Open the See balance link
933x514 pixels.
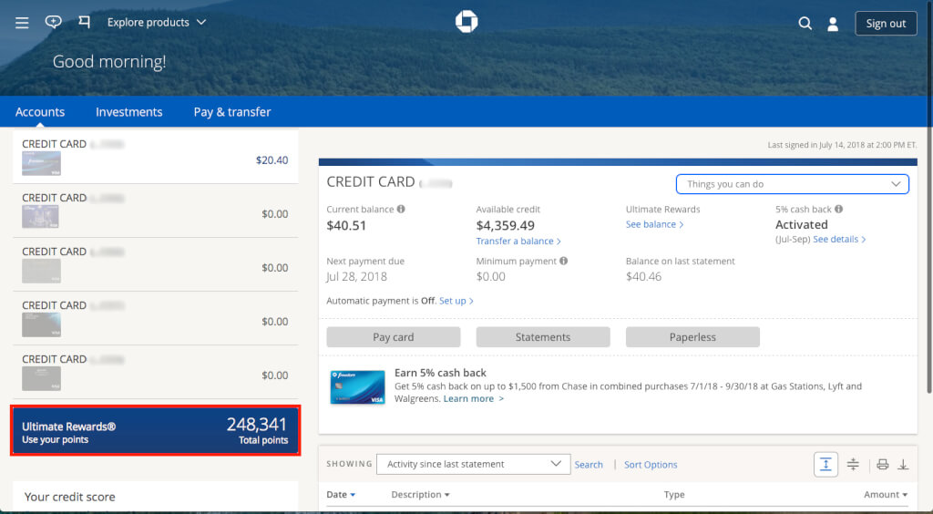pos(654,224)
